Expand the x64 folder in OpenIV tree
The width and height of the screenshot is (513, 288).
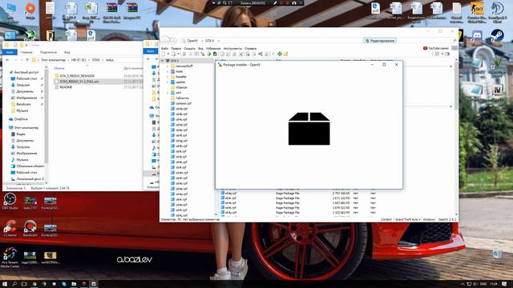[x=168, y=93]
